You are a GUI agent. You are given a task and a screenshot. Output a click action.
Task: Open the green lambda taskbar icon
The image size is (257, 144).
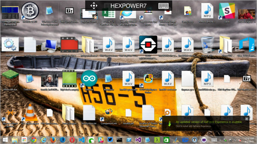click(157, 140)
